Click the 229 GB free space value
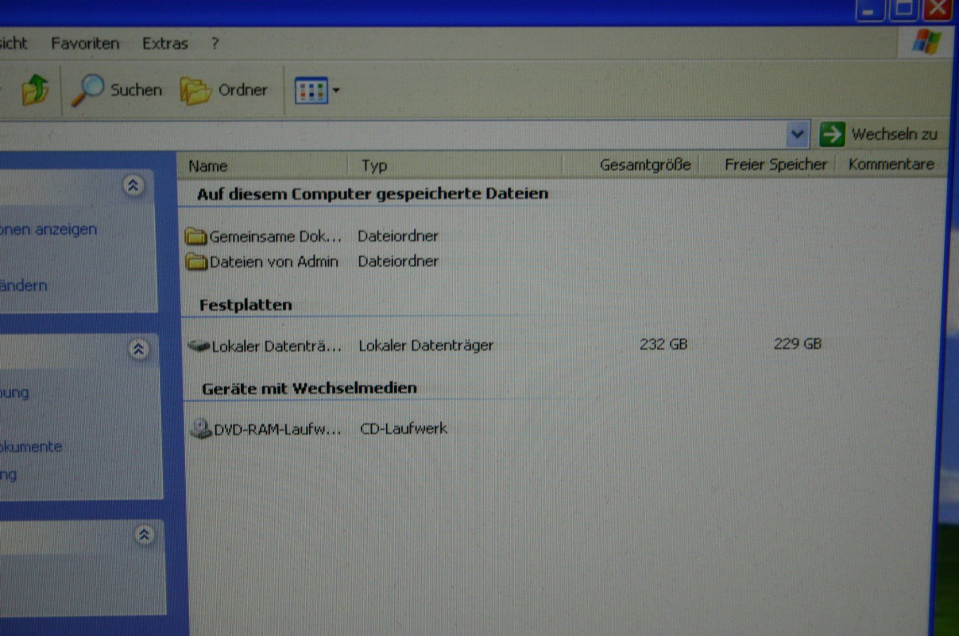This screenshot has height=636, width=959. pyautogui.click(x=798, y=344)
